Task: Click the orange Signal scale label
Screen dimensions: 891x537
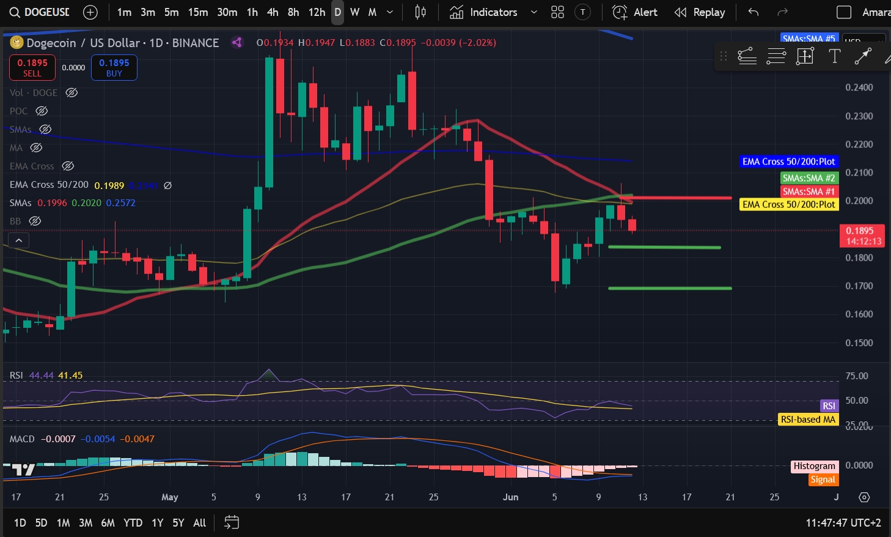Action: click(823, 480)
